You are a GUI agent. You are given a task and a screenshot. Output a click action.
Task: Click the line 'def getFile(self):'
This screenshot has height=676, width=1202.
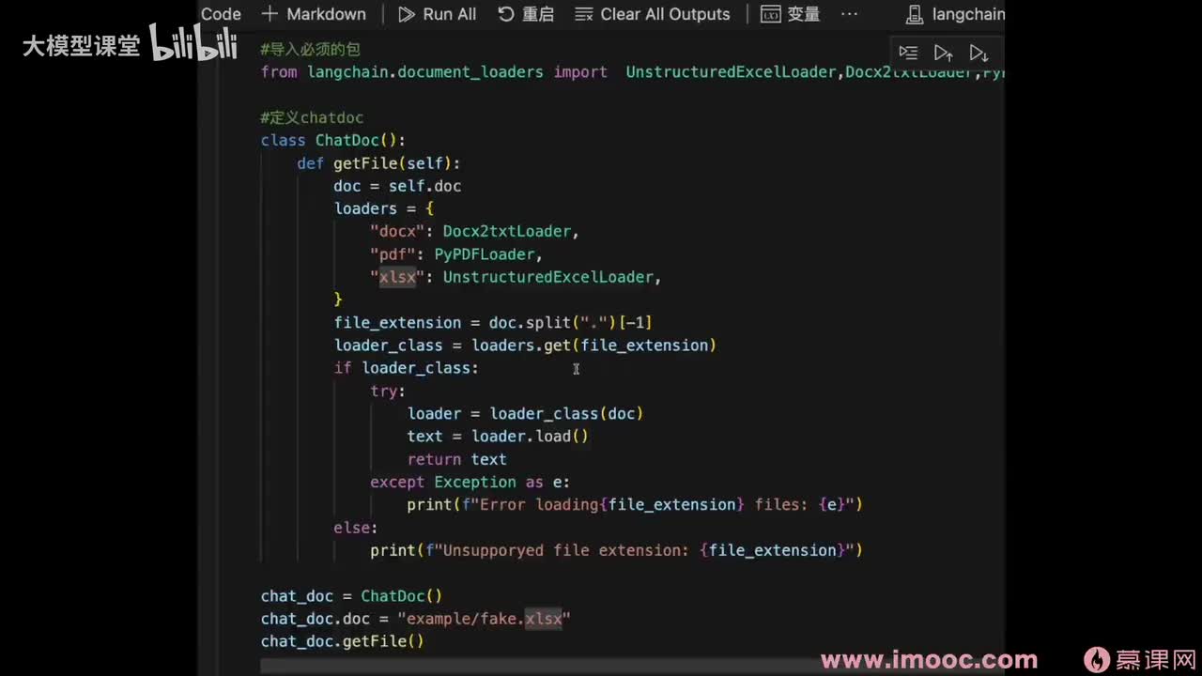coord(378,163)
